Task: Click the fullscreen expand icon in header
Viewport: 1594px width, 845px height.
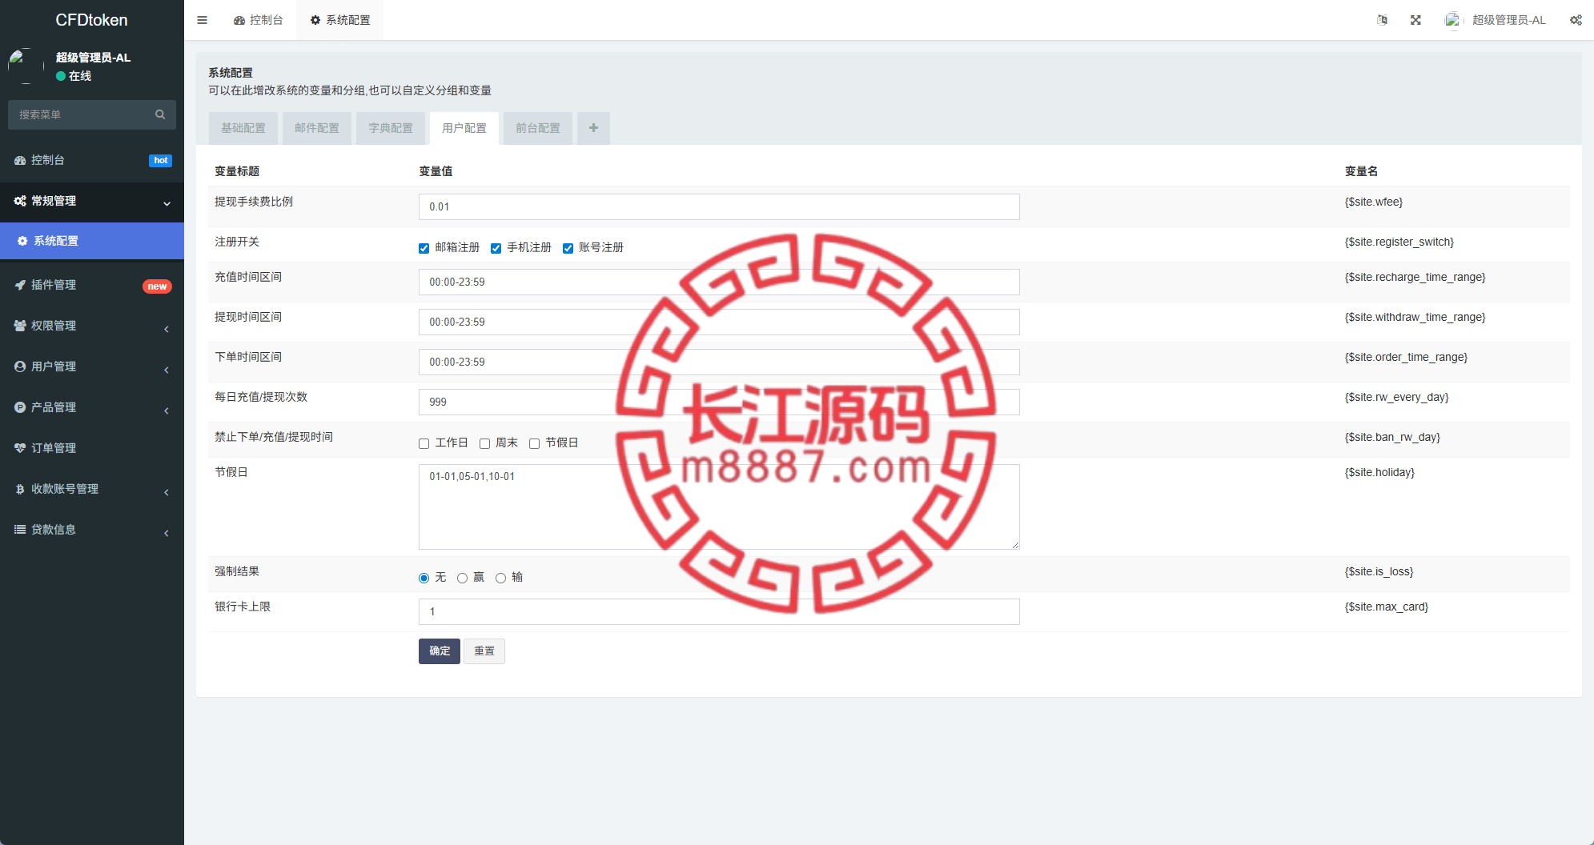Action: [x=1415, y=20]
